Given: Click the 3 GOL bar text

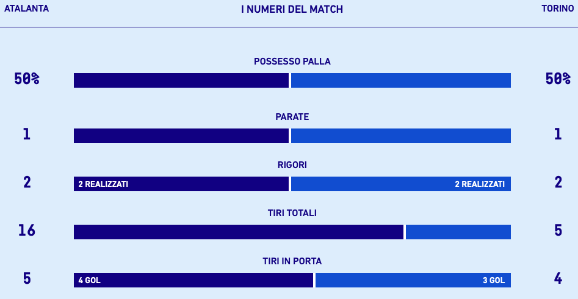Looking at the screenshot, I should [494, 280].
